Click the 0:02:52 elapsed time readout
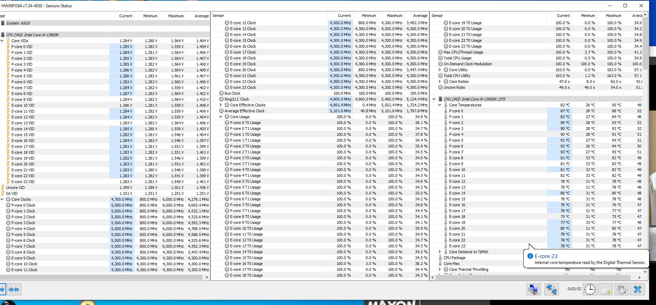656x305 pixels. [574, 289]
